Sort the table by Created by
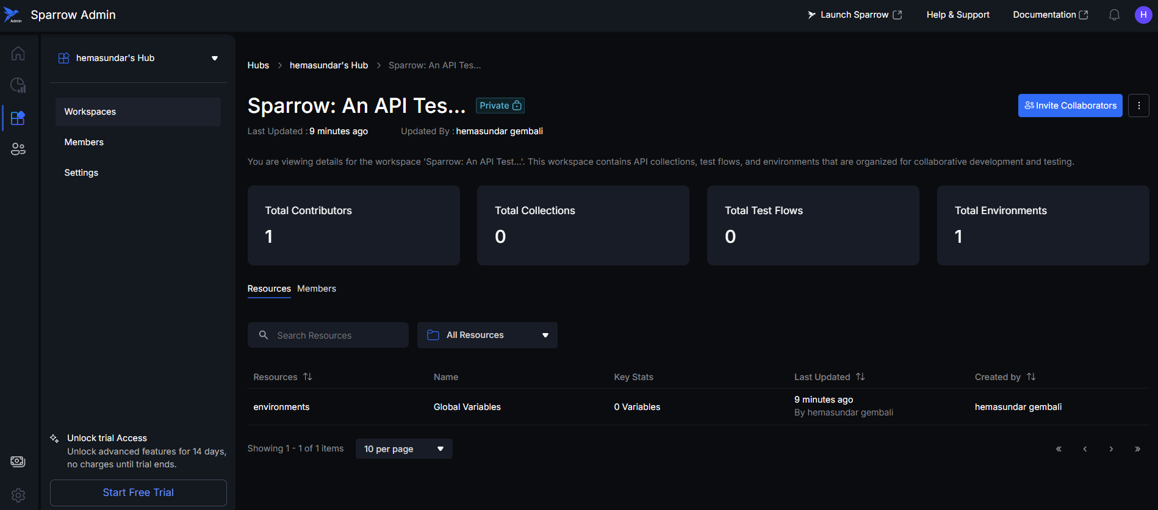This screenshot has width=1158, height=510. point(1031,377)
